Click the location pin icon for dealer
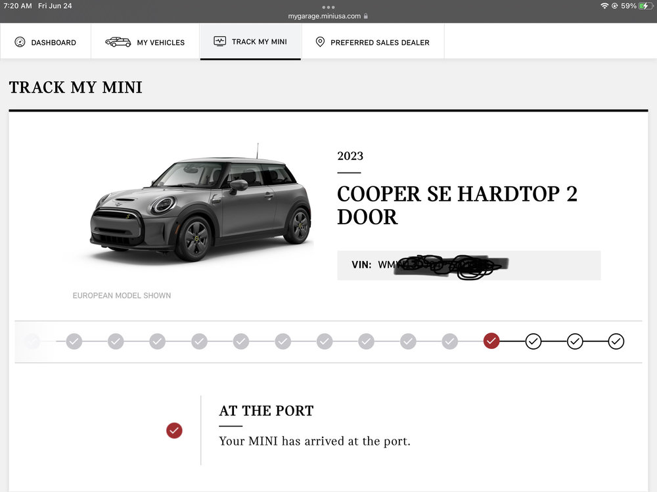657x492 pixels. point(320,42)
